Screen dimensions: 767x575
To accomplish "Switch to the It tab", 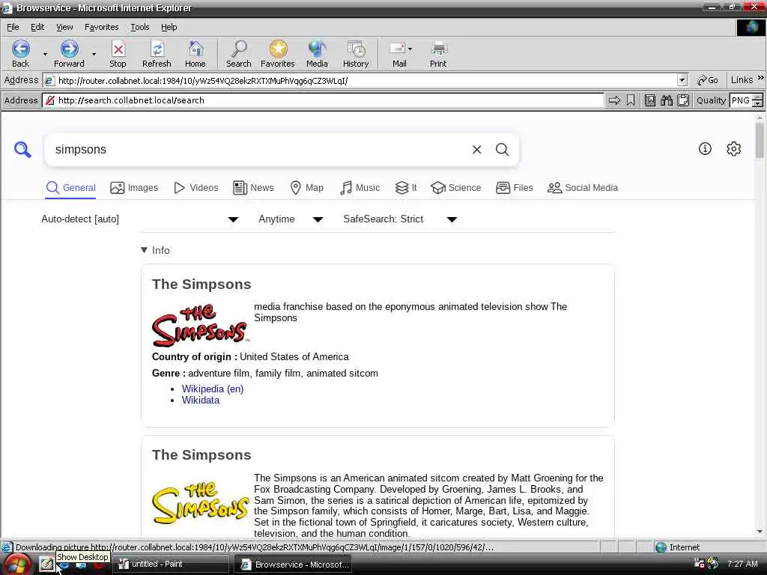I will (406, 188).
